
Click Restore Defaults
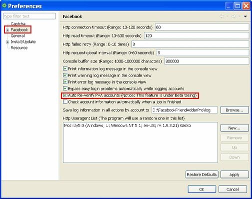[202, 174]
